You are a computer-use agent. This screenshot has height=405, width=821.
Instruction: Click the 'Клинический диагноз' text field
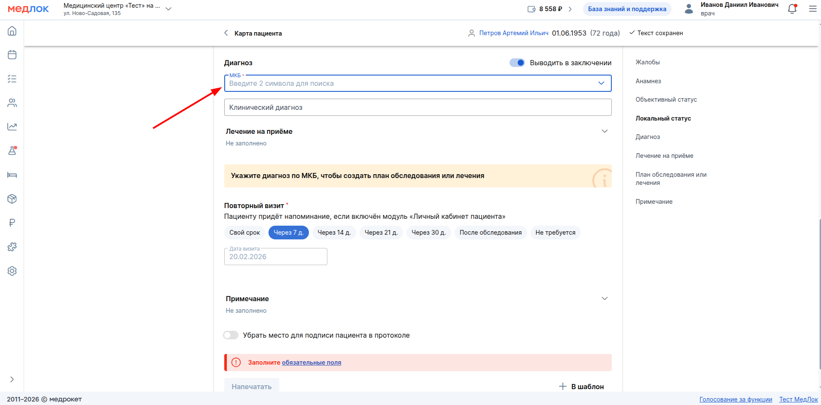tap(418, 107)
